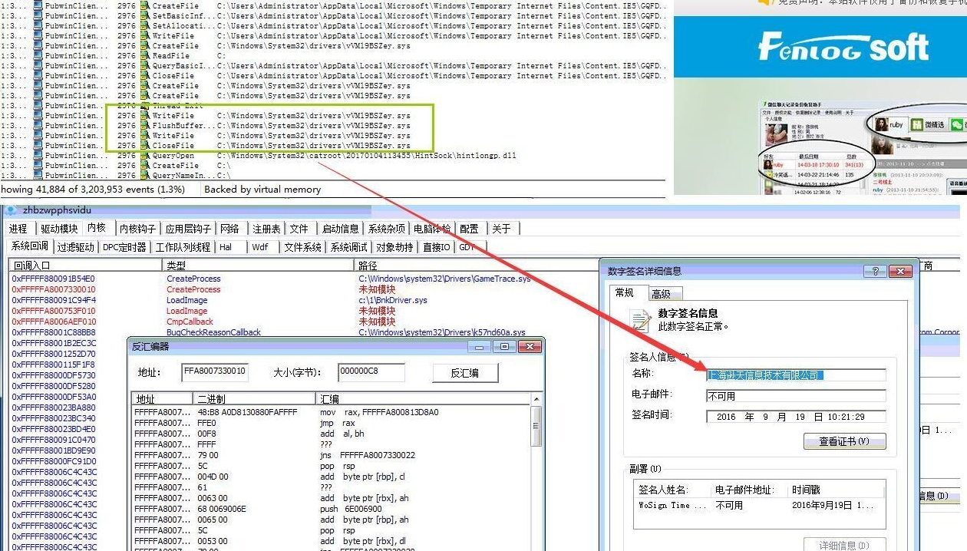The height and width of the screenshot is (551, 967).
Task: Open the 内核钩子 tab
Action: (x=138, y=229)
